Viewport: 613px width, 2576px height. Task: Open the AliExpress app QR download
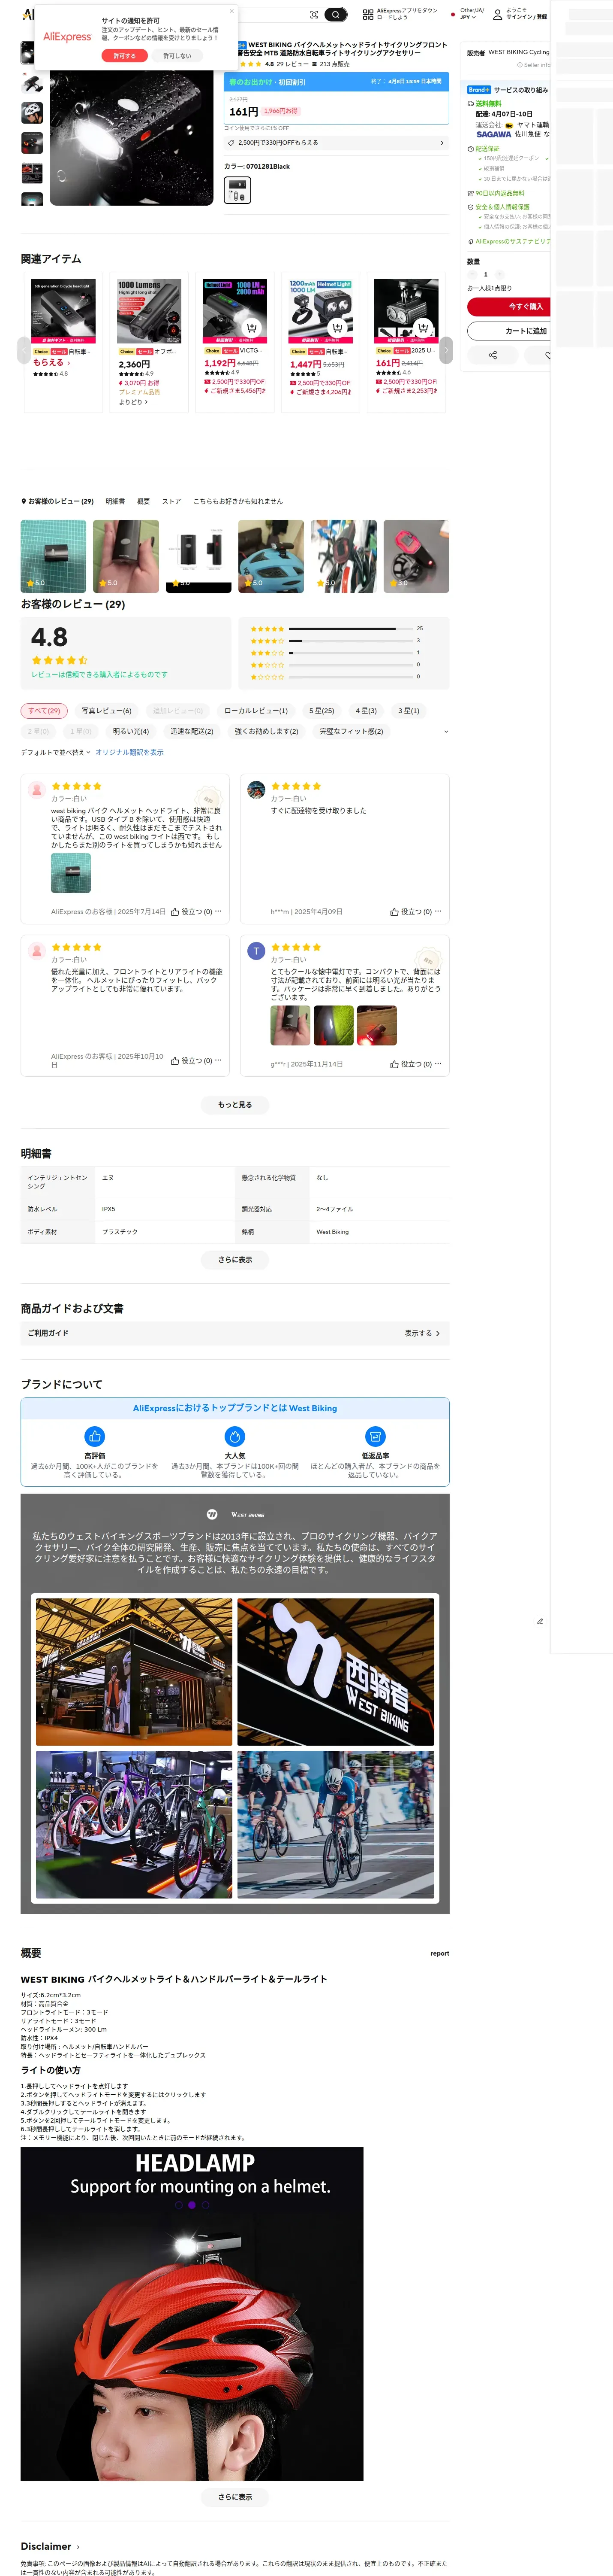click(x=367, y=15)
